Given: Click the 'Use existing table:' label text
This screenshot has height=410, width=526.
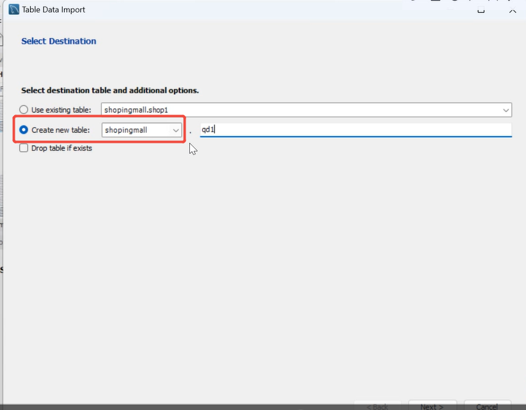Looking at the screenshot, I should [61, 110].
